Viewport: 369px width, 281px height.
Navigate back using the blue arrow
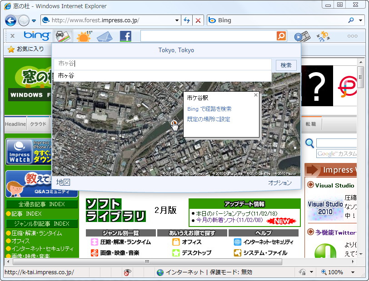pos(10,20)
